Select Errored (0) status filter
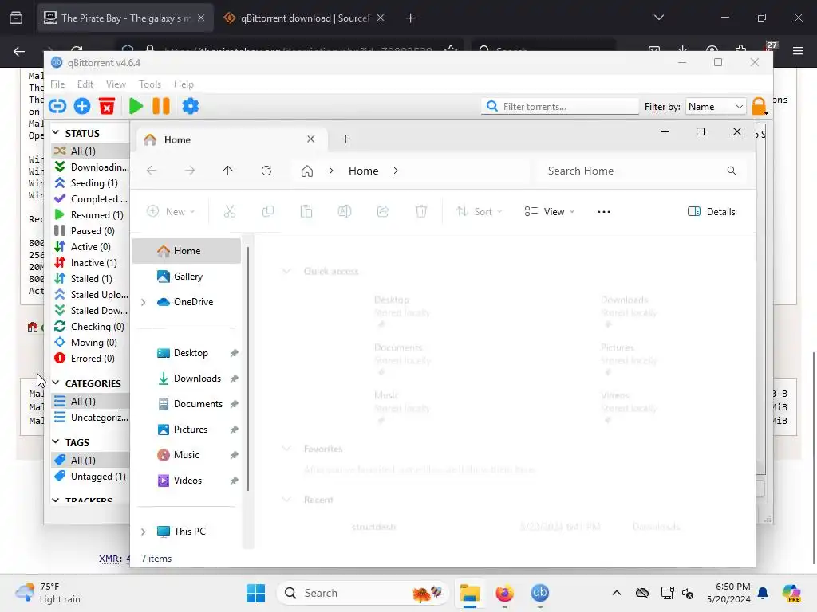This screenshot has height=612, width=817. tap(91, 359)
